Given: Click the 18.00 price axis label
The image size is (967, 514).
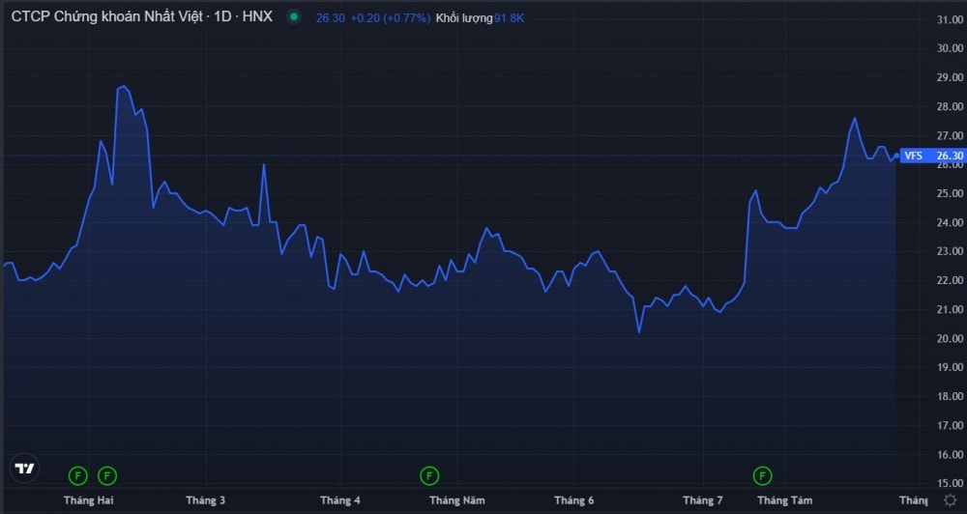Looking at the screenshot, I should [950, 396].
